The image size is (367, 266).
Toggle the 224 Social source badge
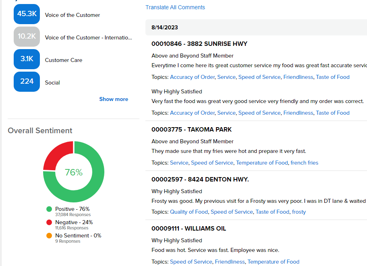click(x=27, y=82)
